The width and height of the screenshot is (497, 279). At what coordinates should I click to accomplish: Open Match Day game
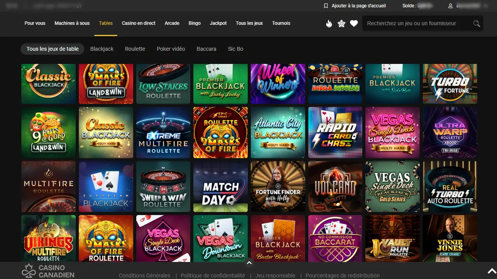(221, 187)
